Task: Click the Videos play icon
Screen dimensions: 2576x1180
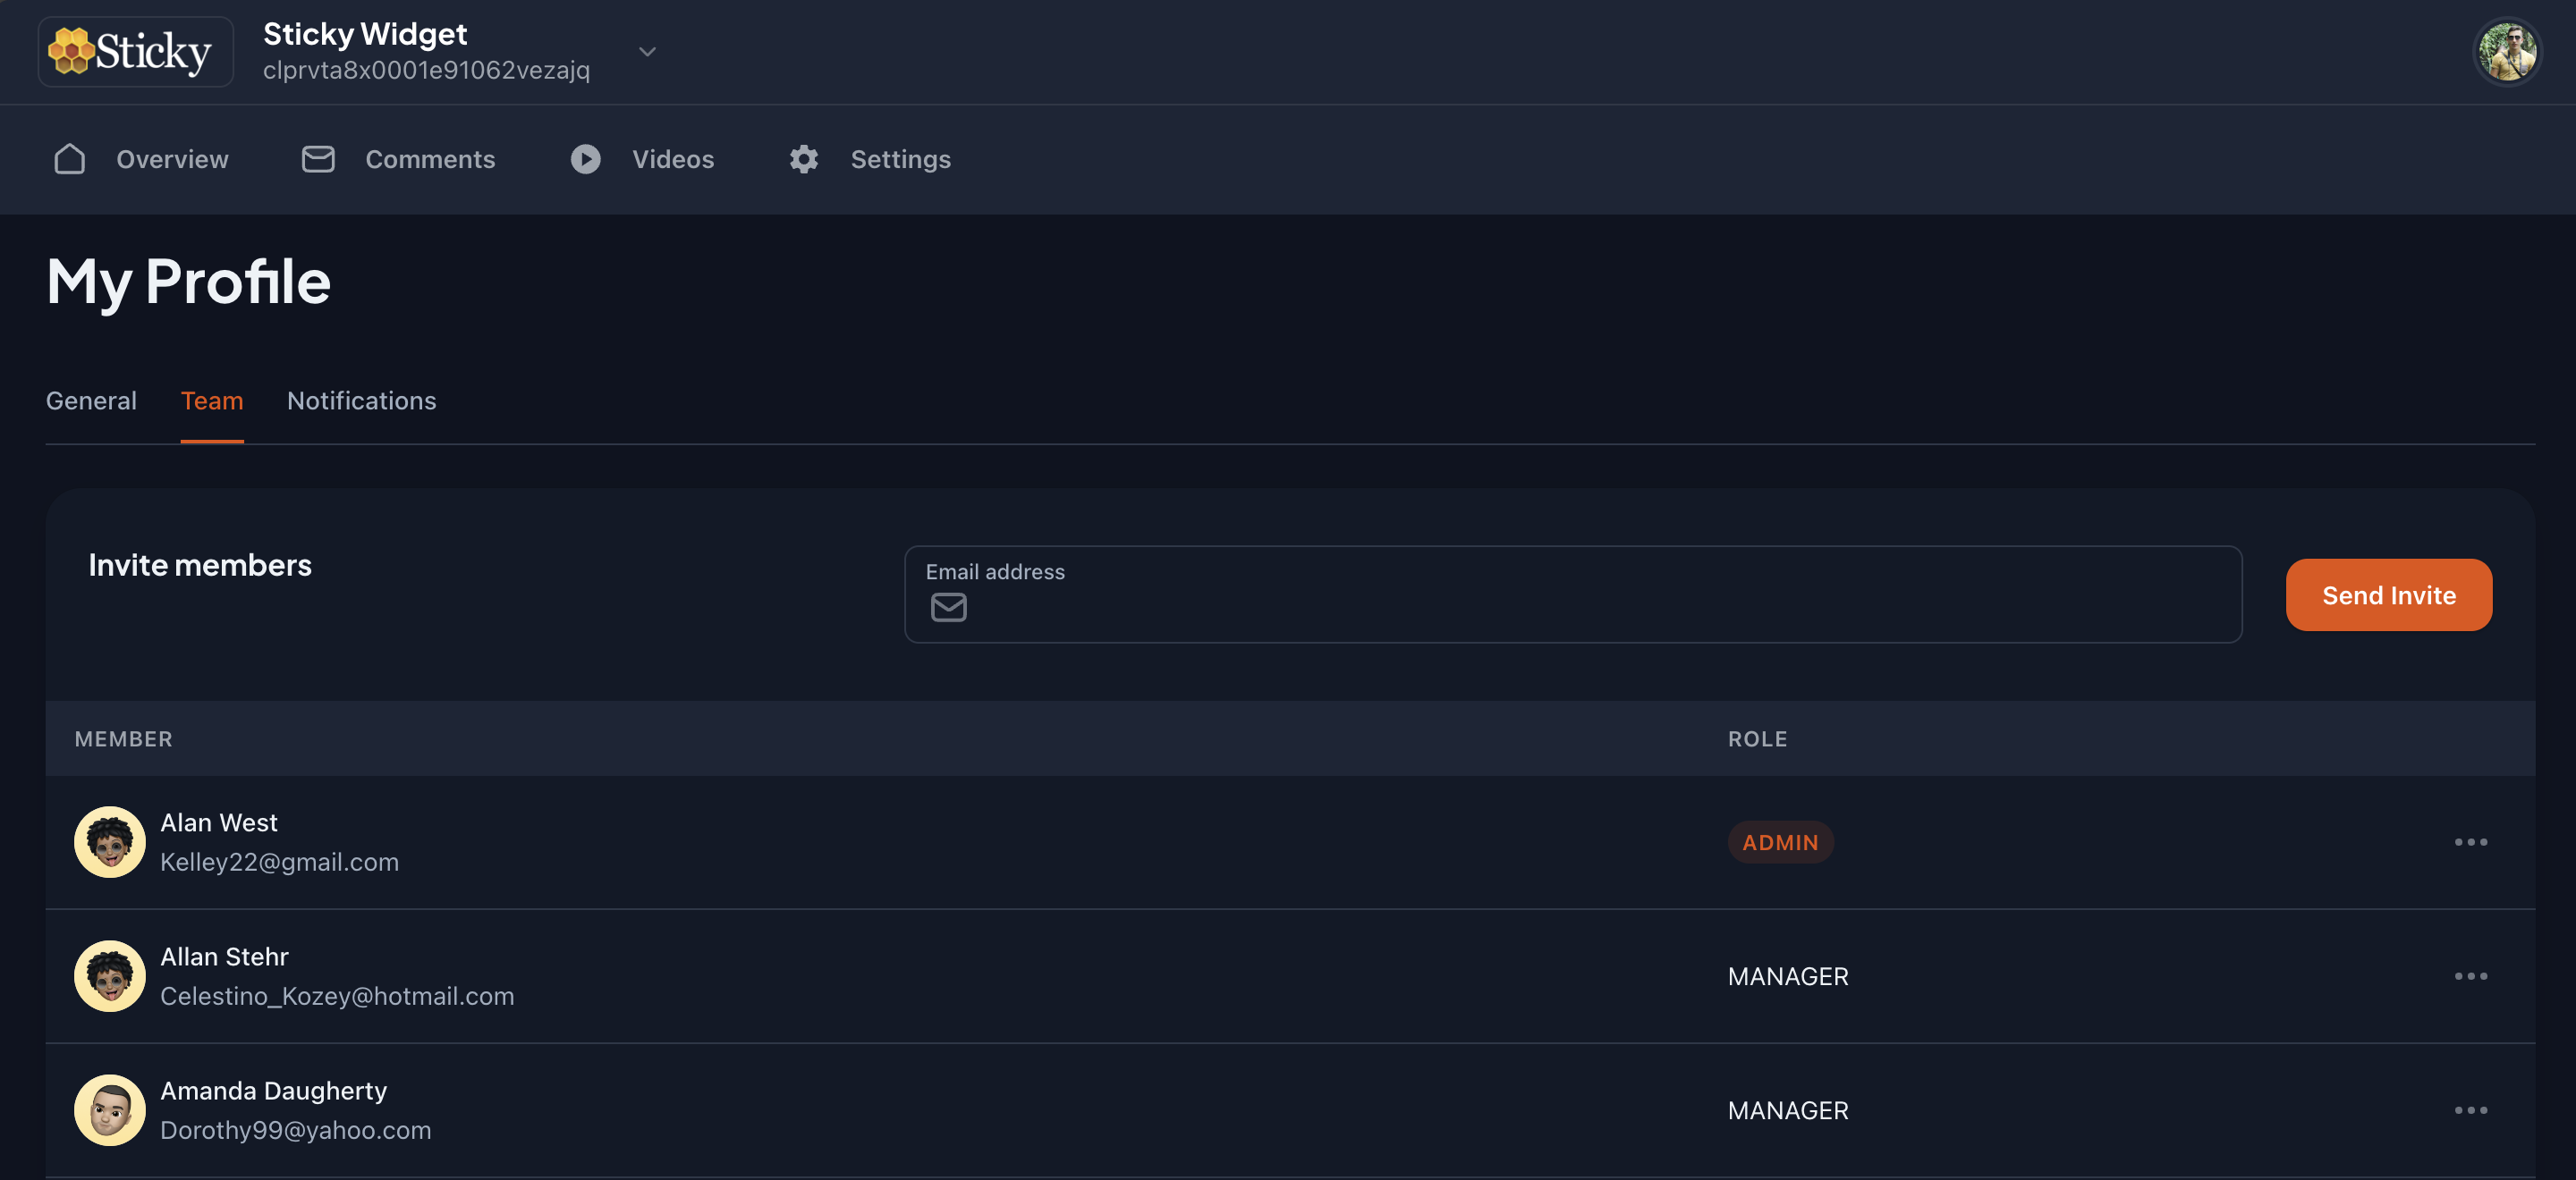Action: click(x=586, y=159)
